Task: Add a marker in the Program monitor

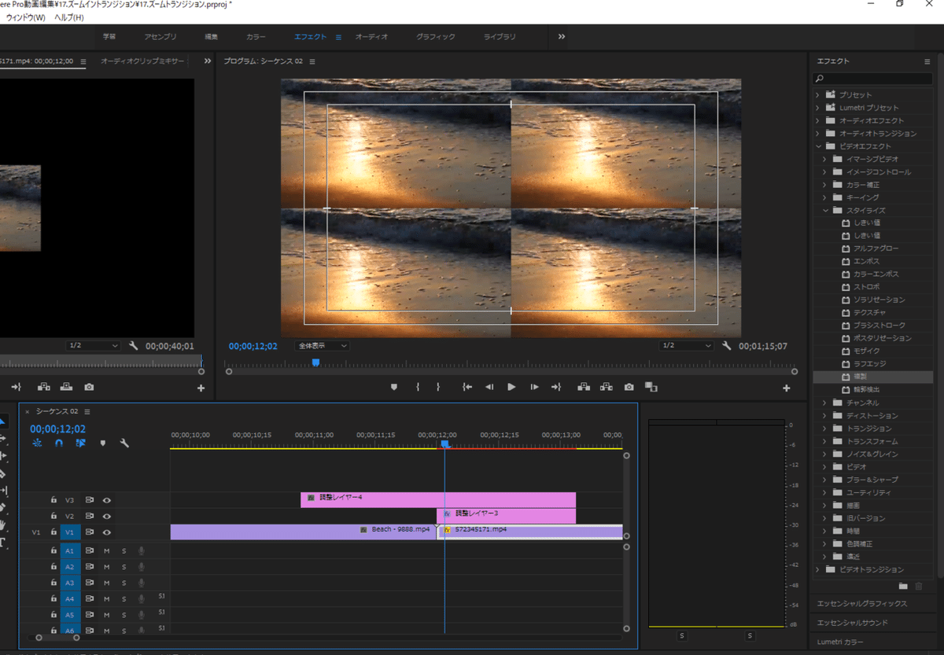Action: coord(394,387)
